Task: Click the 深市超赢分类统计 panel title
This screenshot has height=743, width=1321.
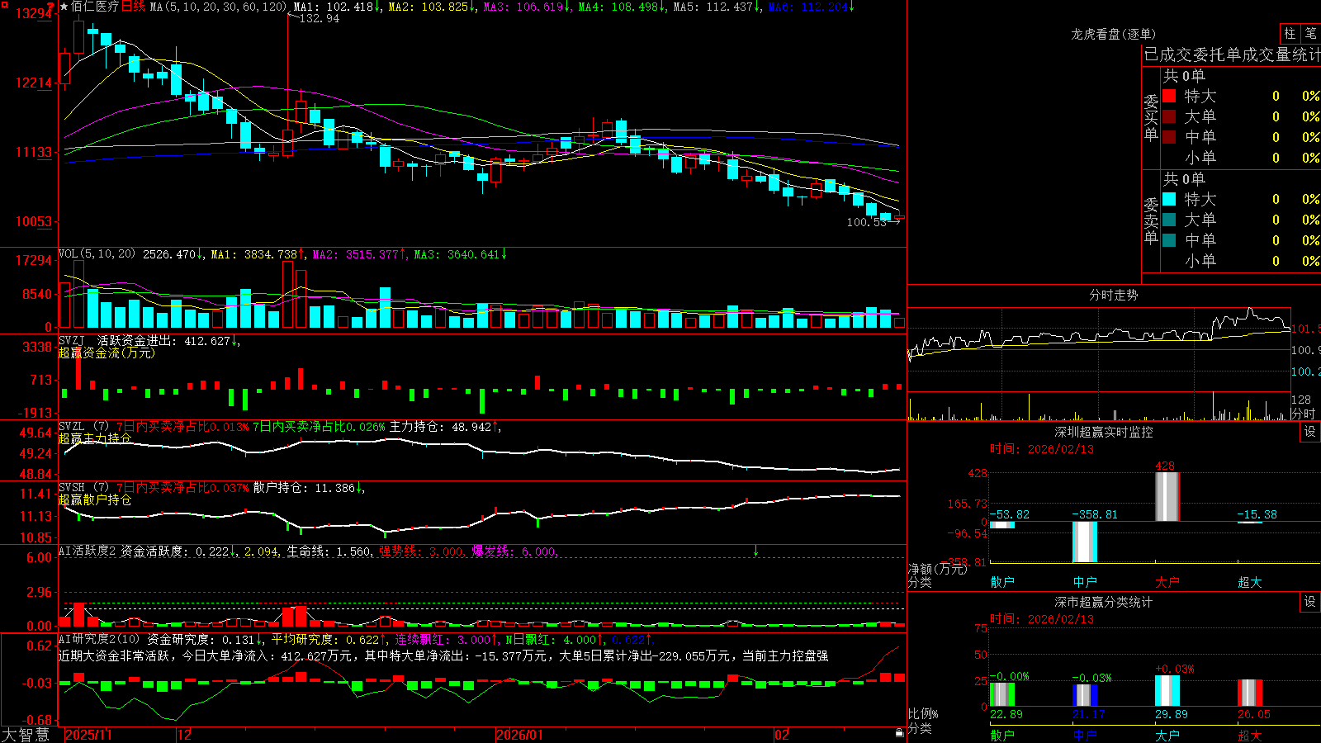Action: [x=1103, y=602]
